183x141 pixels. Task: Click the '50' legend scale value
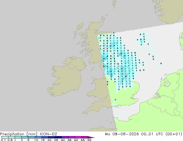(x=89, y=140)
